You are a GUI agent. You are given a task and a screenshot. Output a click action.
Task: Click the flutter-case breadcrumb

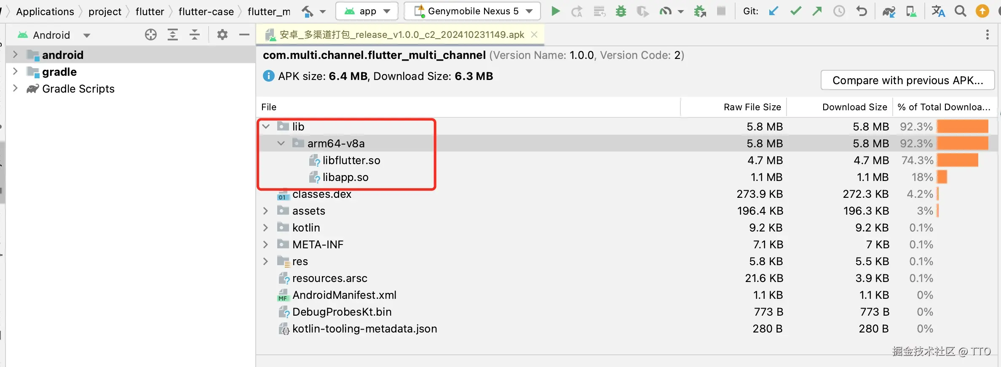point(206,11)
